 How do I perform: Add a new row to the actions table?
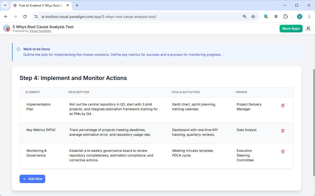(x=32, y=179)
